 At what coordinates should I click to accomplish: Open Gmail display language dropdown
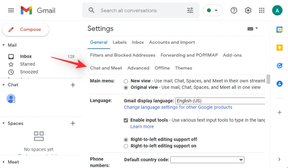pyautogui.click(x=220, y=101)
